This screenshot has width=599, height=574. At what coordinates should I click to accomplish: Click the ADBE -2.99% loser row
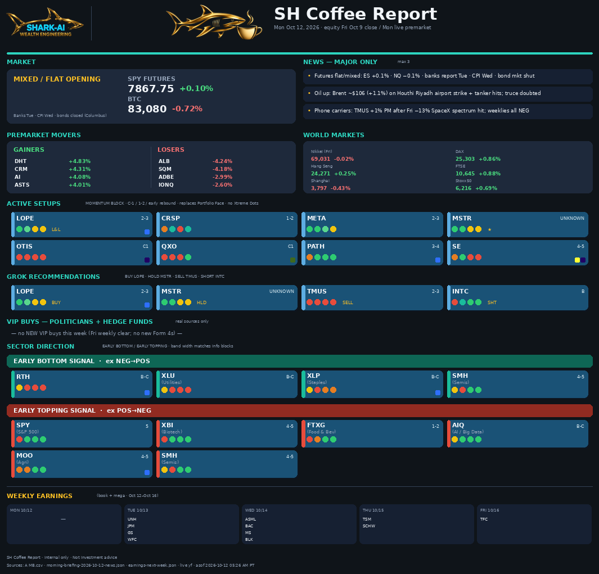coord(195,177)
